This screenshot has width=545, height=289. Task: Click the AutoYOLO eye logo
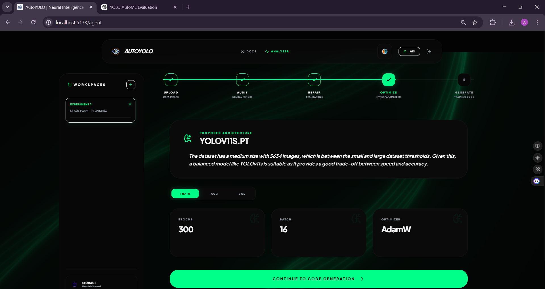[x=116, y=51]
